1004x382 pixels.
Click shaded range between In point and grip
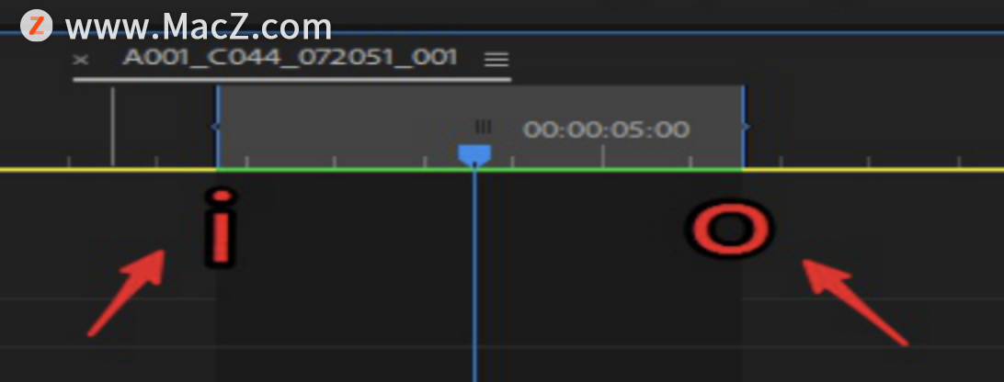click(x=346, y=126)
